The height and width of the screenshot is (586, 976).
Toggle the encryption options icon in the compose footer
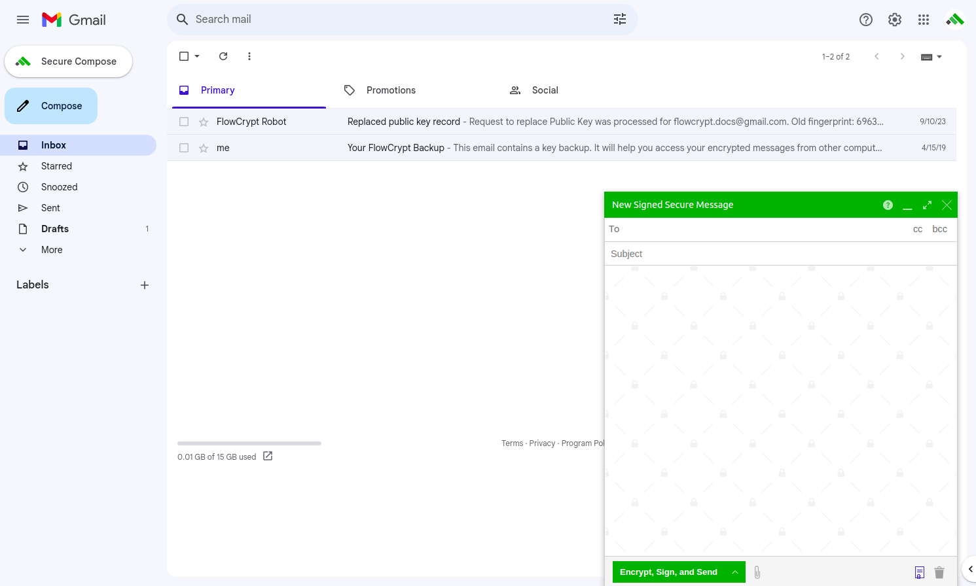920,572
